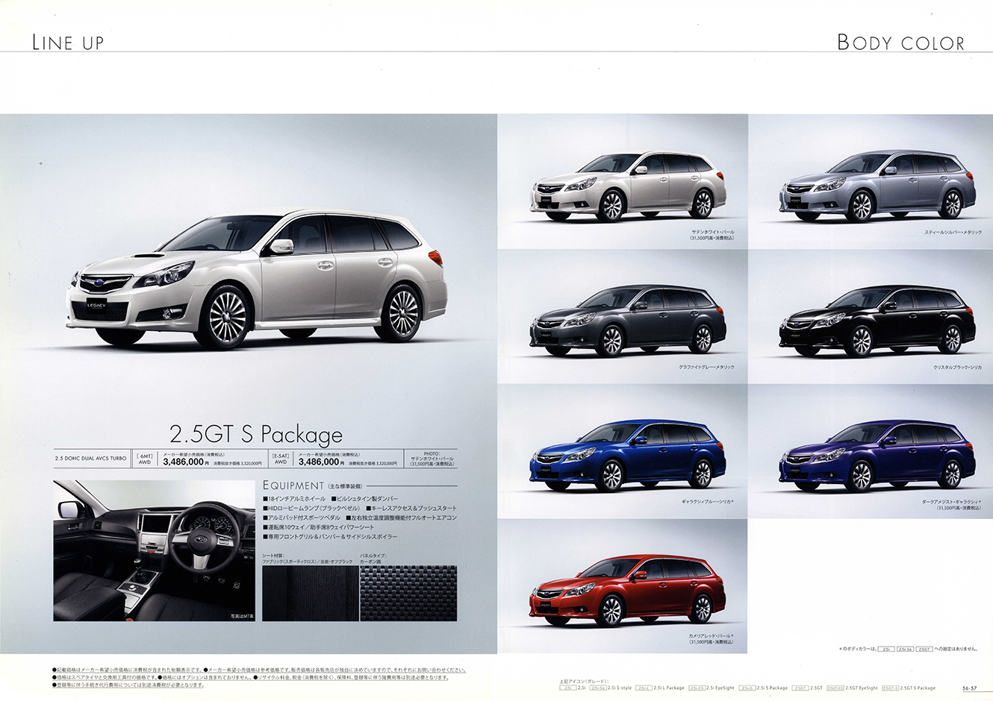Click the キーレスアクセス＆プッシュスタート item
993x701 pixels.
click(x=411, y=508)
